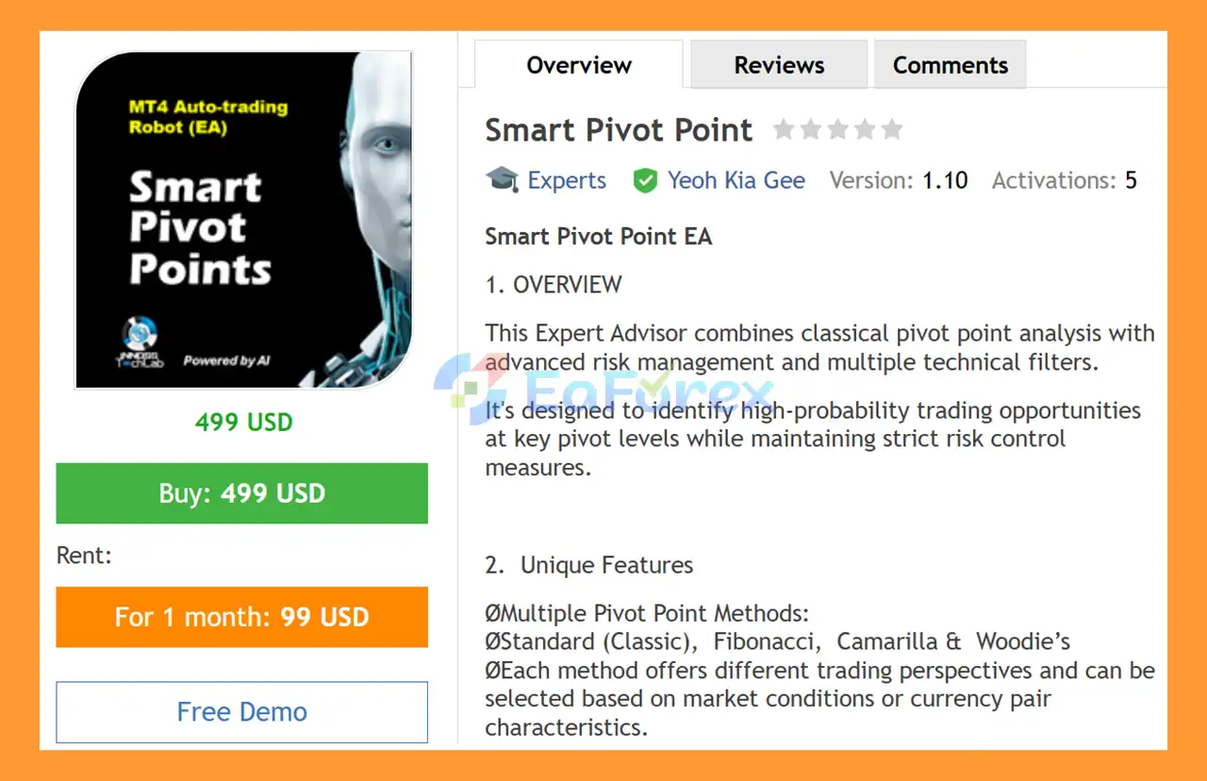Visit author Yeoh Kia Gee's profile
This screenshot has width=1207, height=781.
pyautogui.click(x=736, y=180)
